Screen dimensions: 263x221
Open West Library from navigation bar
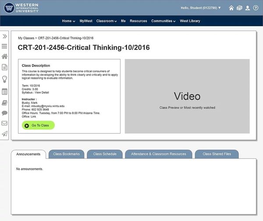coord(190,21)
